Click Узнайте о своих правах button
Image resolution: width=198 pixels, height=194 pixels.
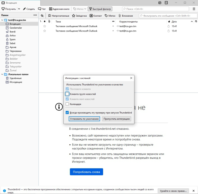[173, 191]
